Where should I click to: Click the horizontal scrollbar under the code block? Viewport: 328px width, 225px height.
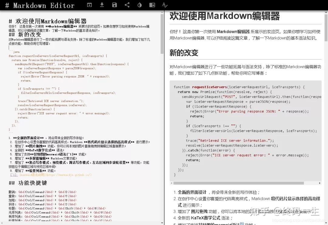[x=243, y=183]
